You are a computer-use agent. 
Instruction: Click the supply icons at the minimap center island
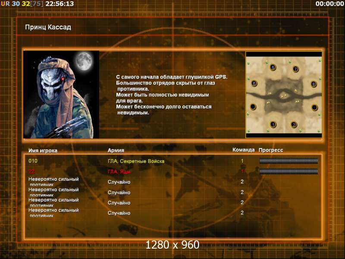coord(283,95)
